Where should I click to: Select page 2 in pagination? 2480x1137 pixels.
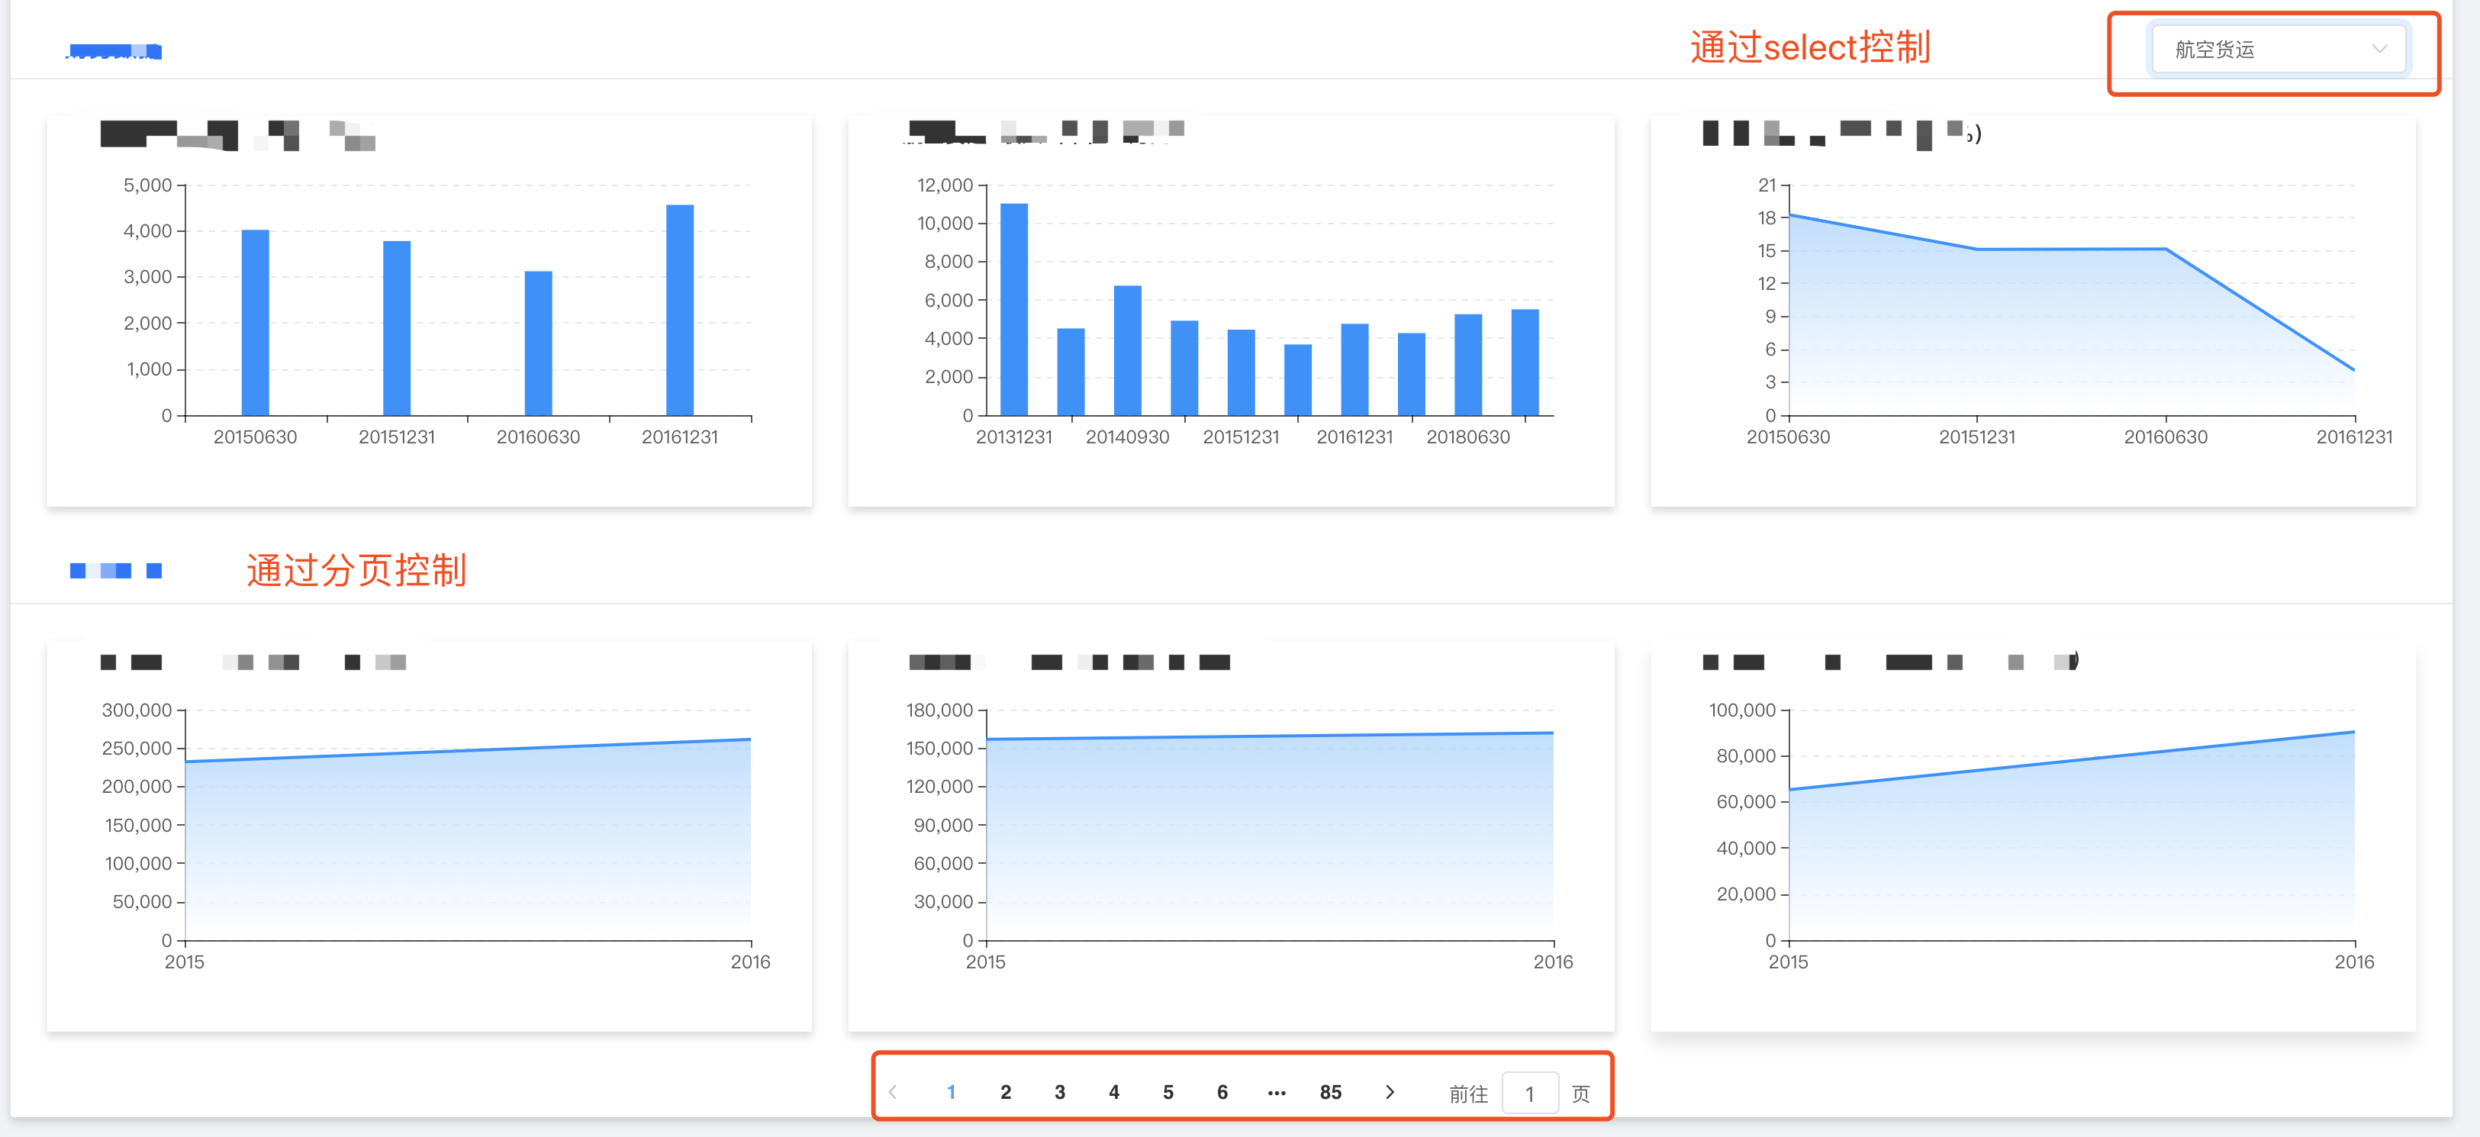1005,1092
